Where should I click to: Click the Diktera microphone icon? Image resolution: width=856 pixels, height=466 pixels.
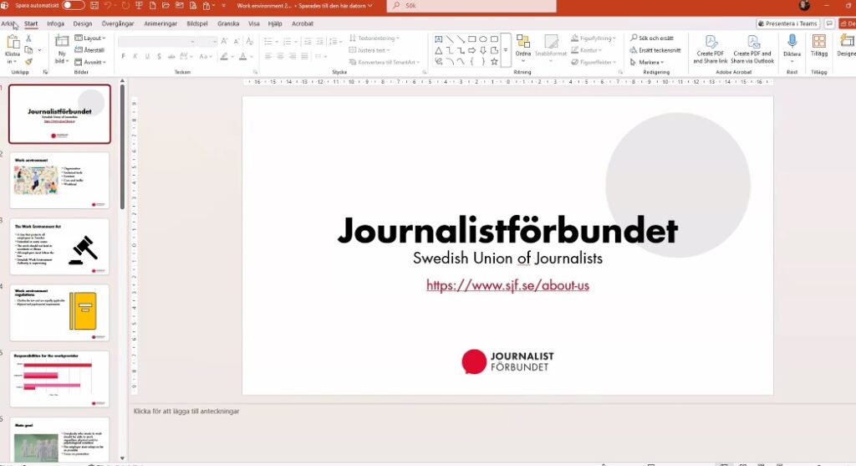point(792,46)
